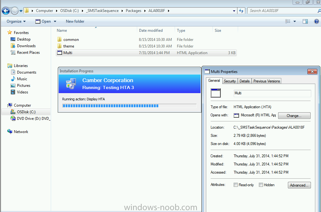
Task: Switch to the Details tab
Action: click(x=244, y=81)
